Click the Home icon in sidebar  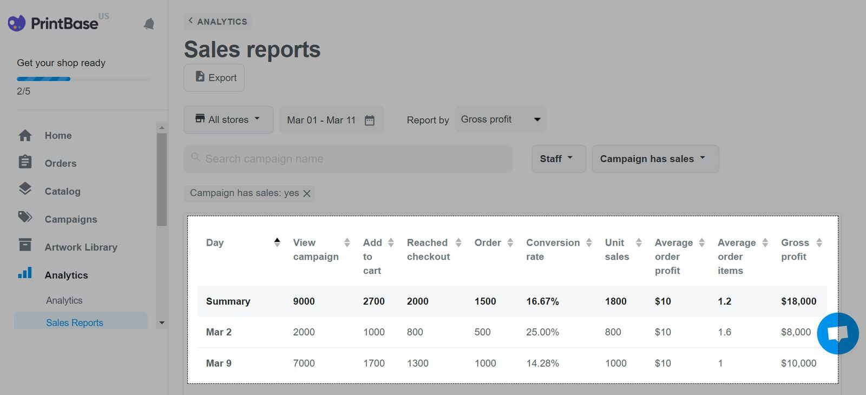click(x=25, y=135)
